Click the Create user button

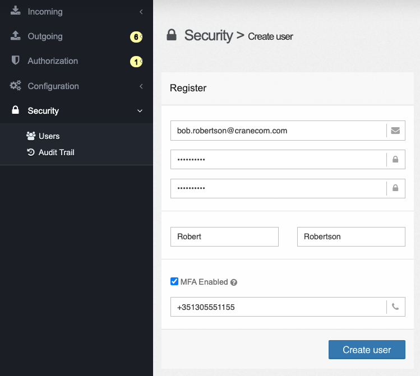[x=367, y=350]
